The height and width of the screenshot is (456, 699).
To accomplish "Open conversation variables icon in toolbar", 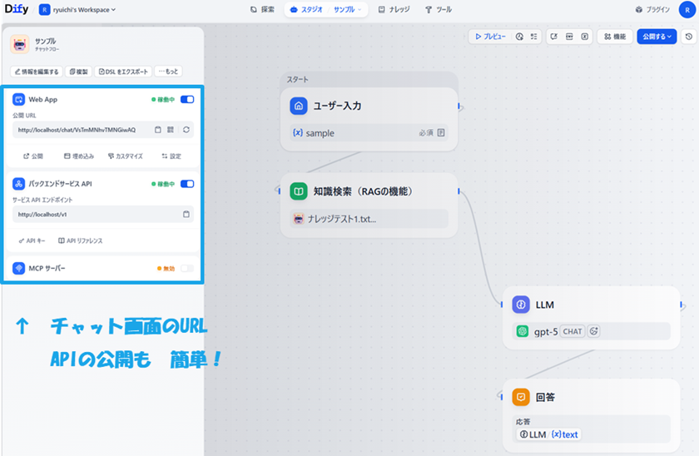I will pyautogui.click(x=554, y=37).
